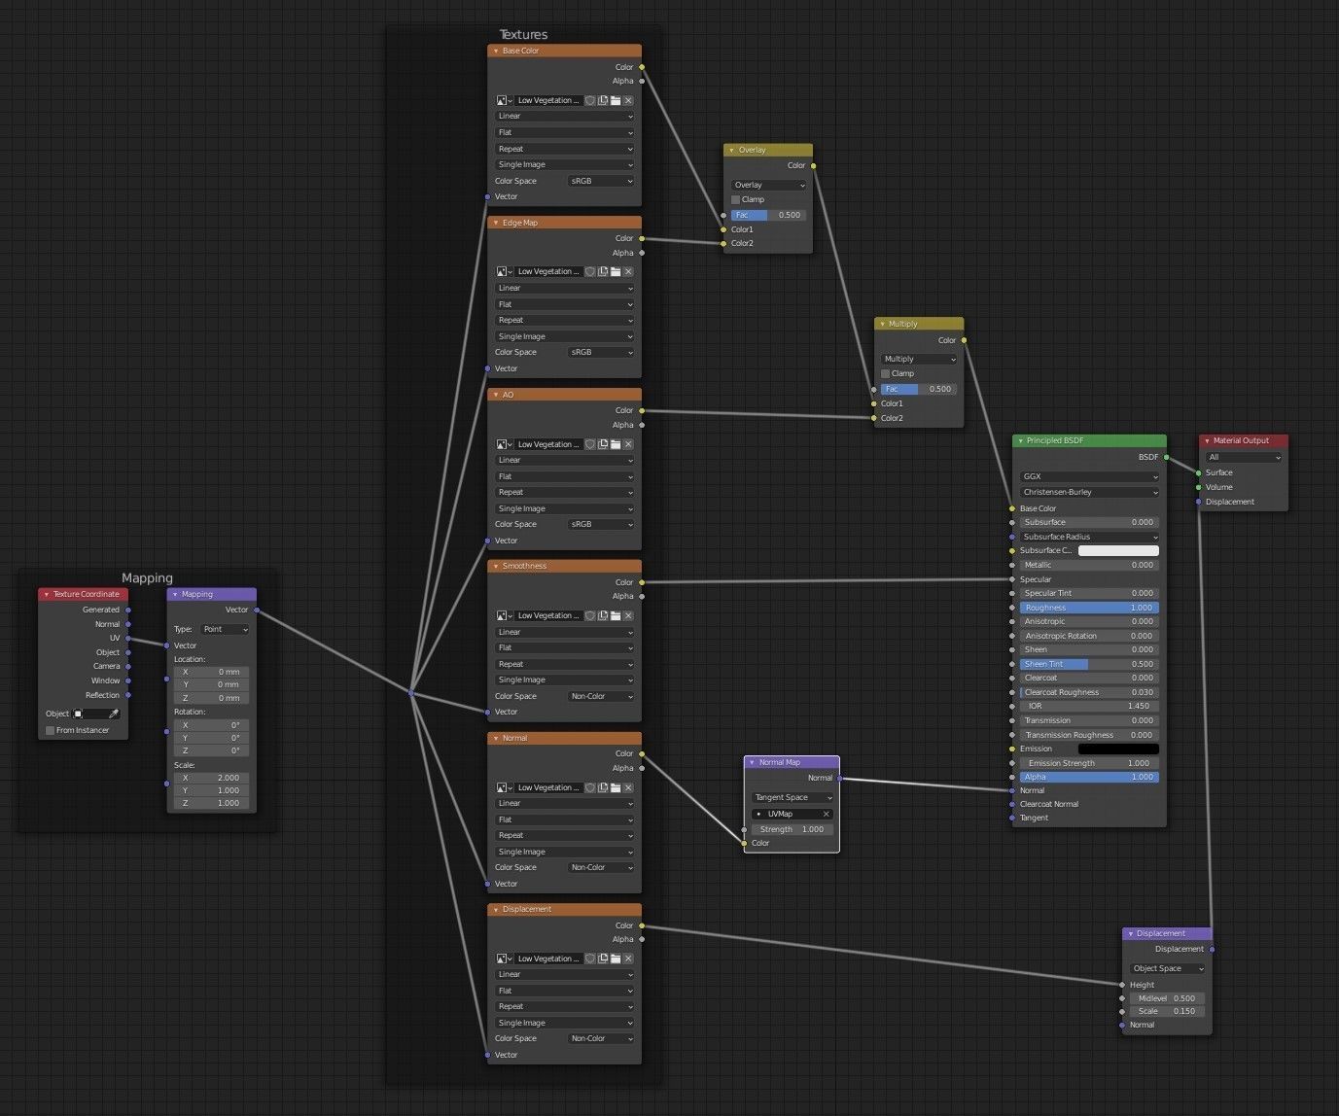
Task: Open Christensen-Burley subsurface method dropdown
Action: [1089, 492]
